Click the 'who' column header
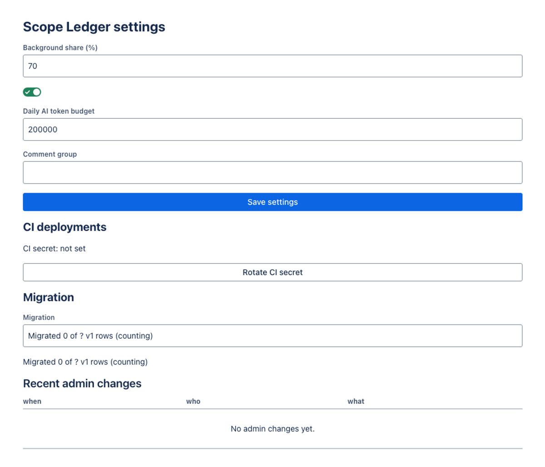 tap(193, 401)
